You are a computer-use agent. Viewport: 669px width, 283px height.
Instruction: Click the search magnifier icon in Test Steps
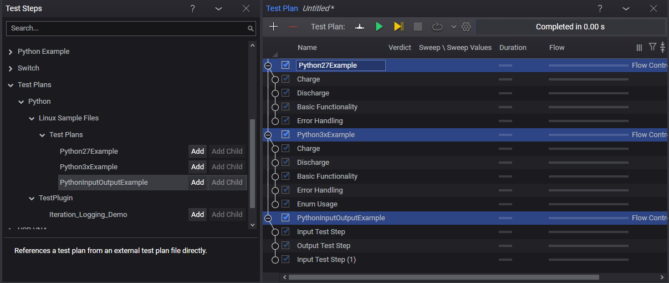pyautogui.click(x=251, y=28)
